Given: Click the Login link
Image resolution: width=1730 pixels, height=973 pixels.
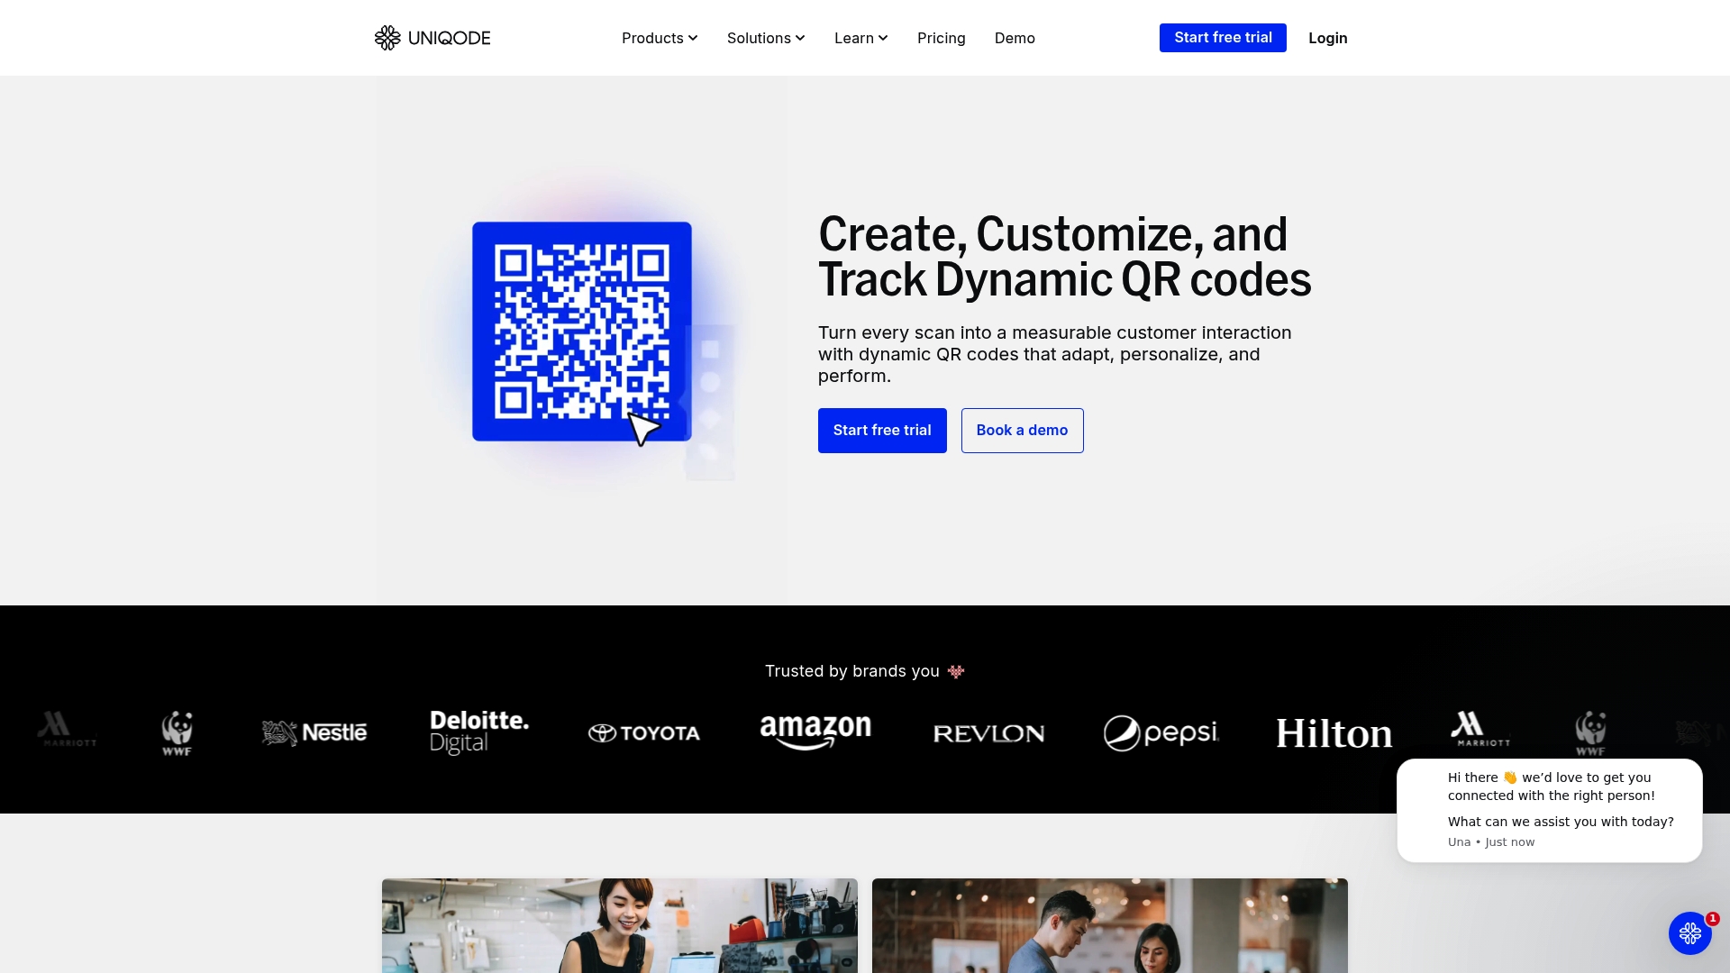Looking at the screenshot, I should pyautogui.click(x=1328, y=38).
